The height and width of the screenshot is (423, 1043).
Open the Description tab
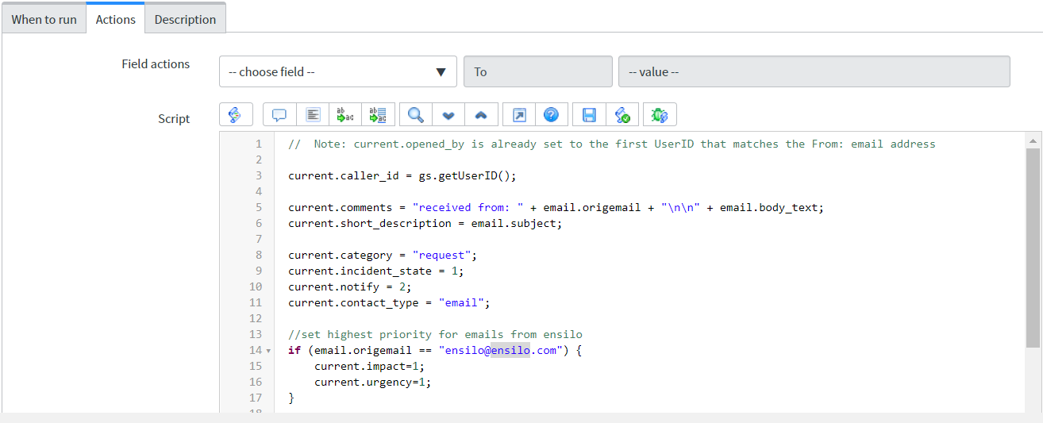click(185, 19)
